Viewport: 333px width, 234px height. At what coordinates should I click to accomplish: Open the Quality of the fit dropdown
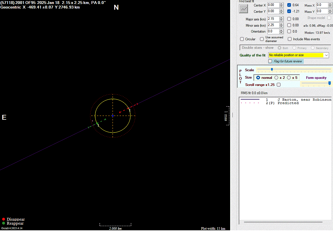pyautogui.click(x=326, y=55)
